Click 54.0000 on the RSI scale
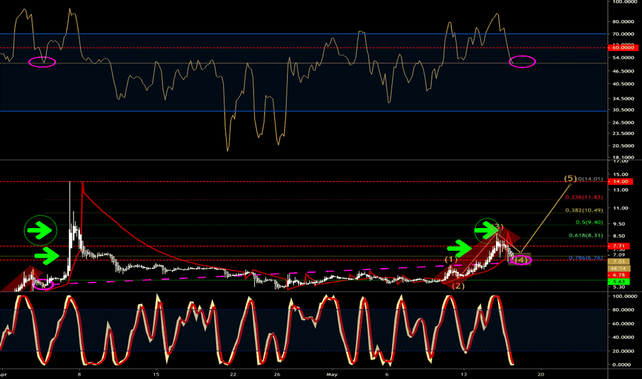Viewport: 642px width, 379px height. (x=623, y=58)
